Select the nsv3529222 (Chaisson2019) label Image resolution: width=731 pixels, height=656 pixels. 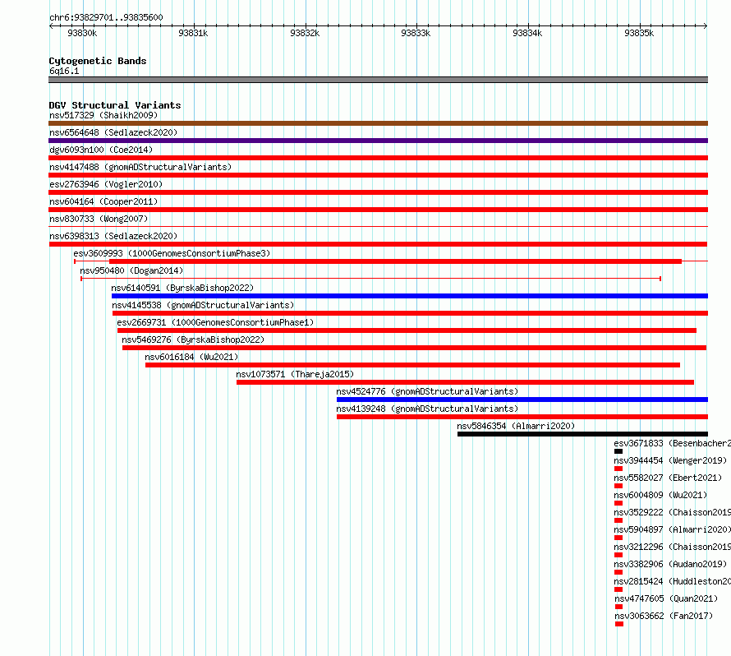click(x=672, y=512)
